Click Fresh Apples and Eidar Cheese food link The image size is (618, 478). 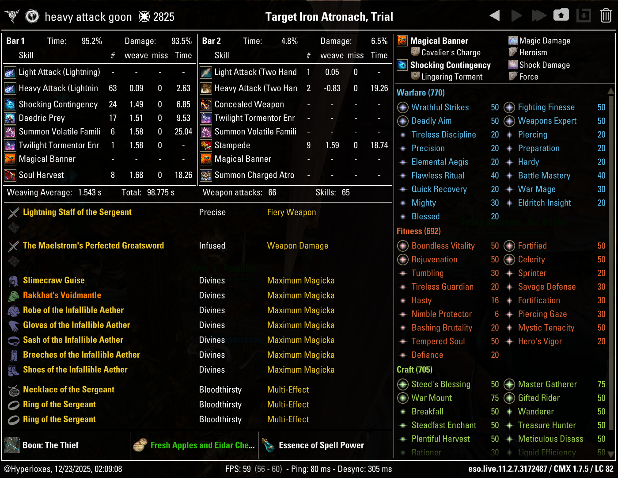point(202,445)
